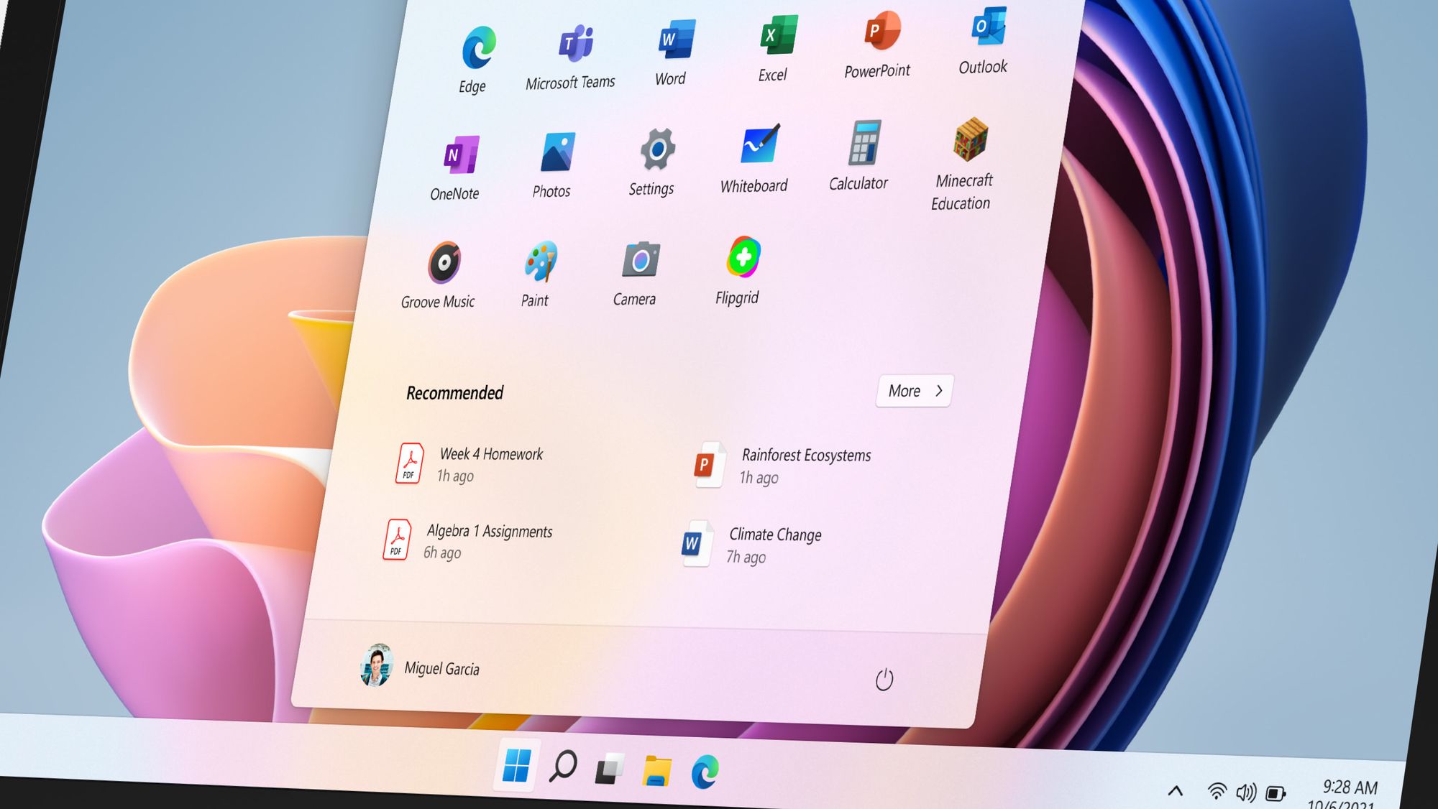Launch PowerPoint from pinned apps
Viewport: 1438px width, 809px height.
coord(881,30)
